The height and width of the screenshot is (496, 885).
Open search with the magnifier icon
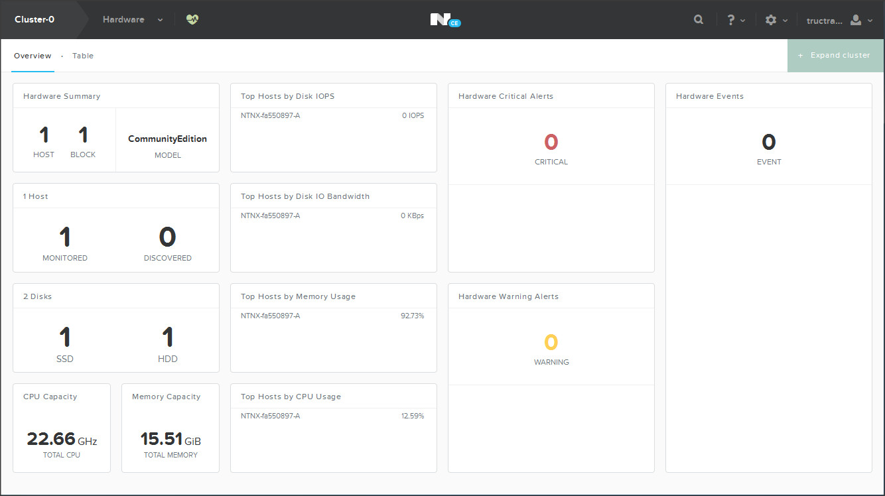click(x=699, y=20)
